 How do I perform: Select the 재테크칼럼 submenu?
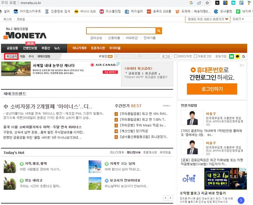44,56
